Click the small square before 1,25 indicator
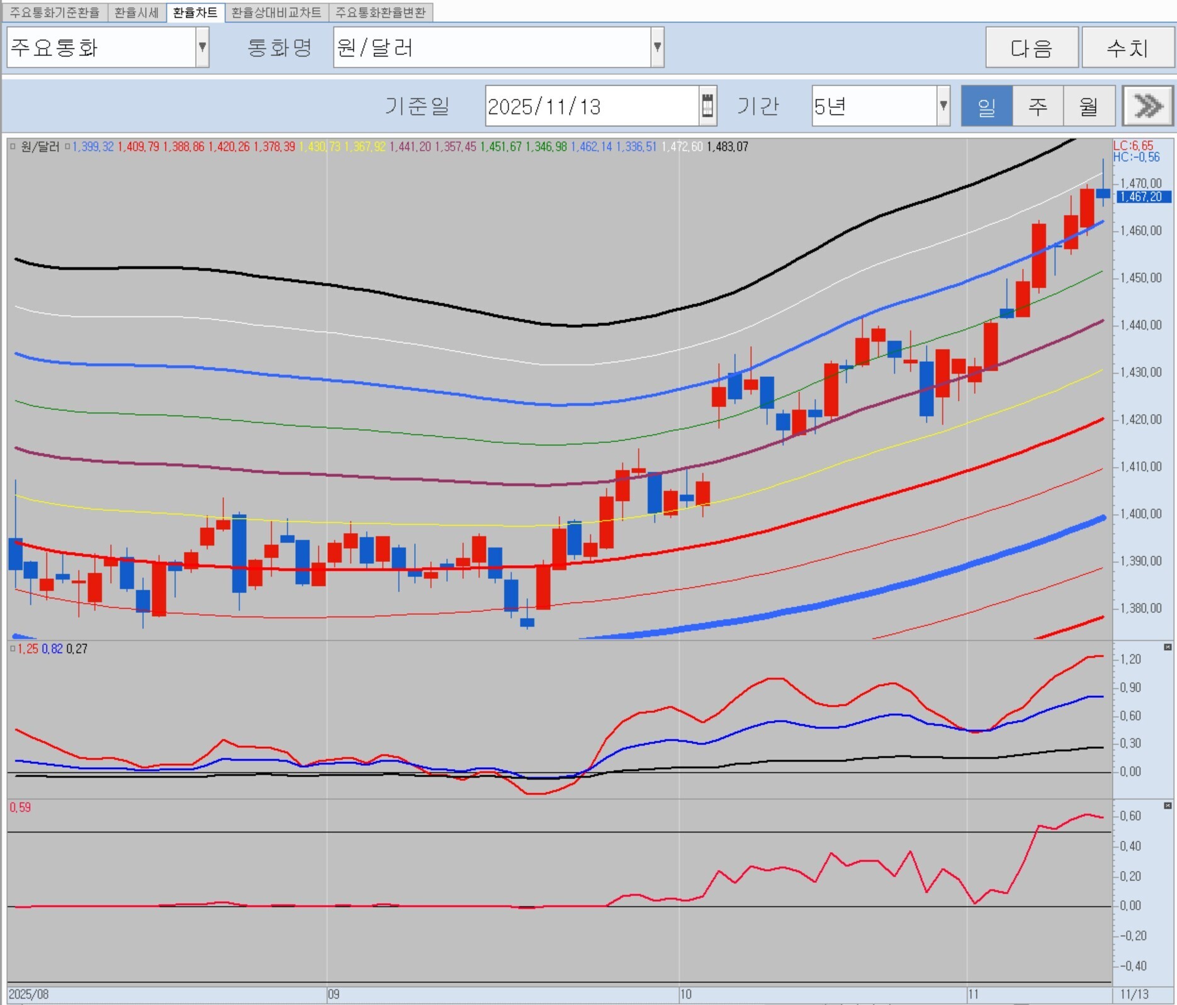Viewport: 1177px width, 1005px height. [13, 648]
